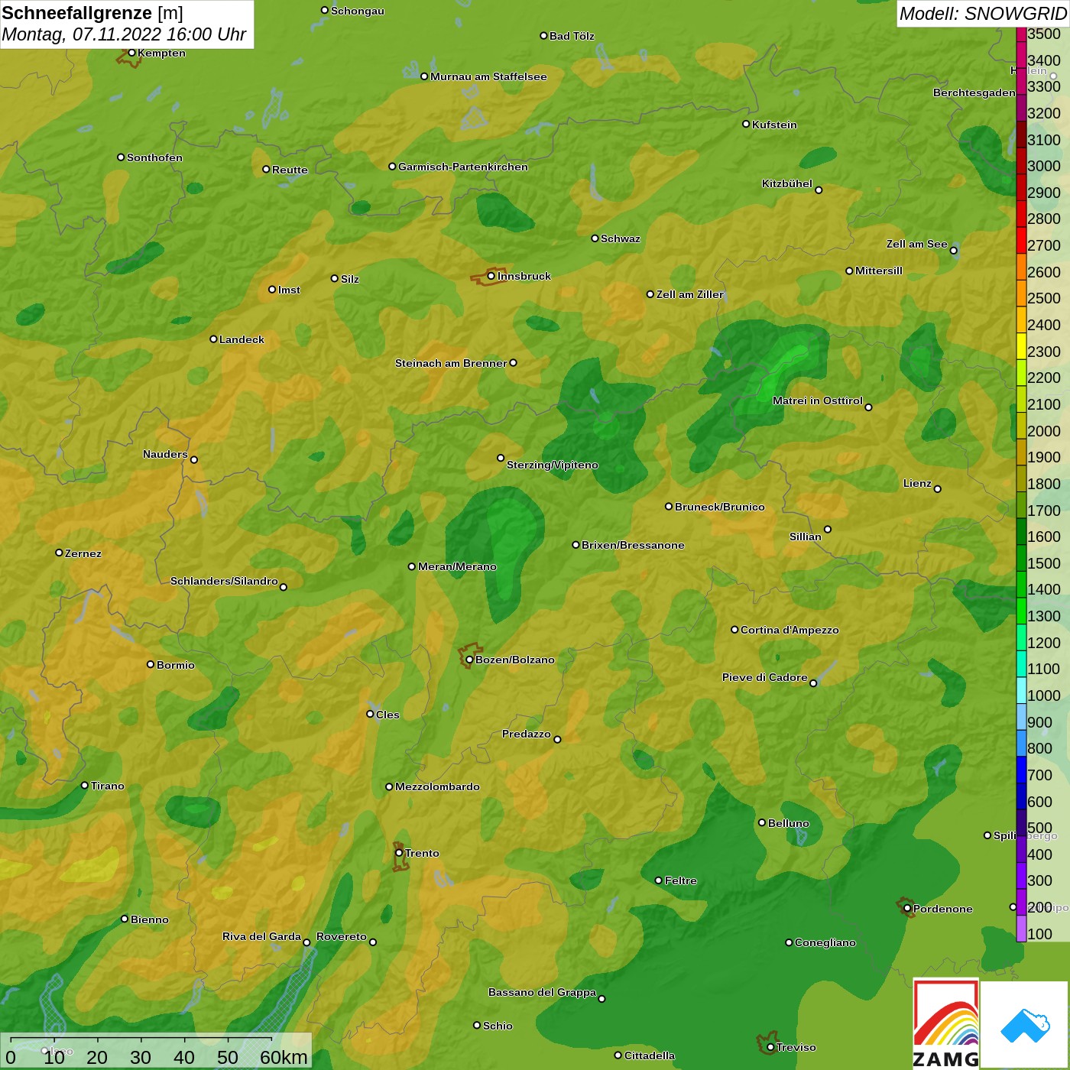Click the 2300 yellow legend swatch

(1021, 346)
